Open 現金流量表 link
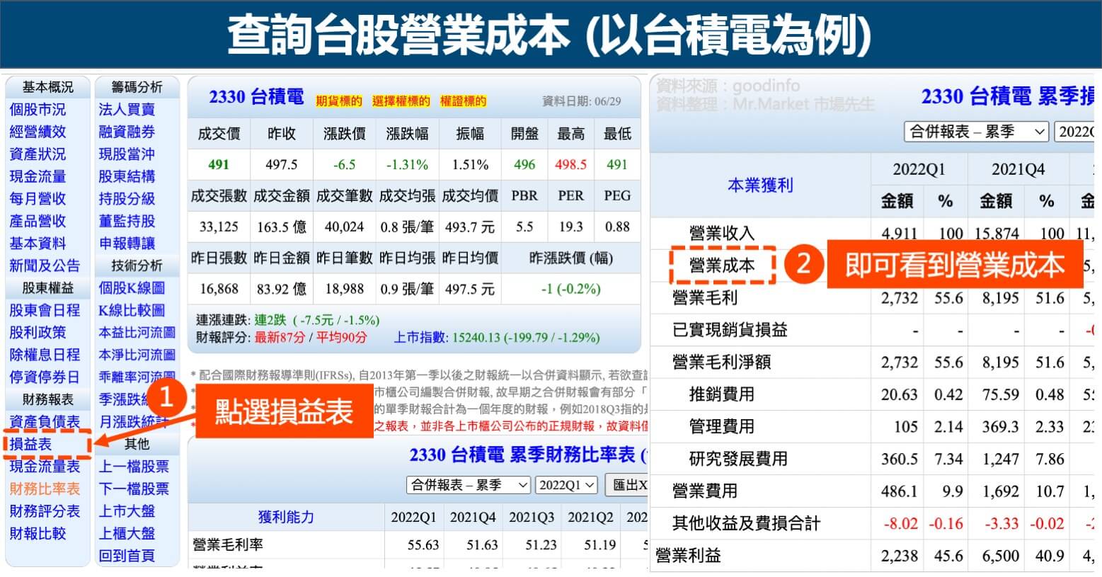1102x577 pixels. (x=45, y=467)
